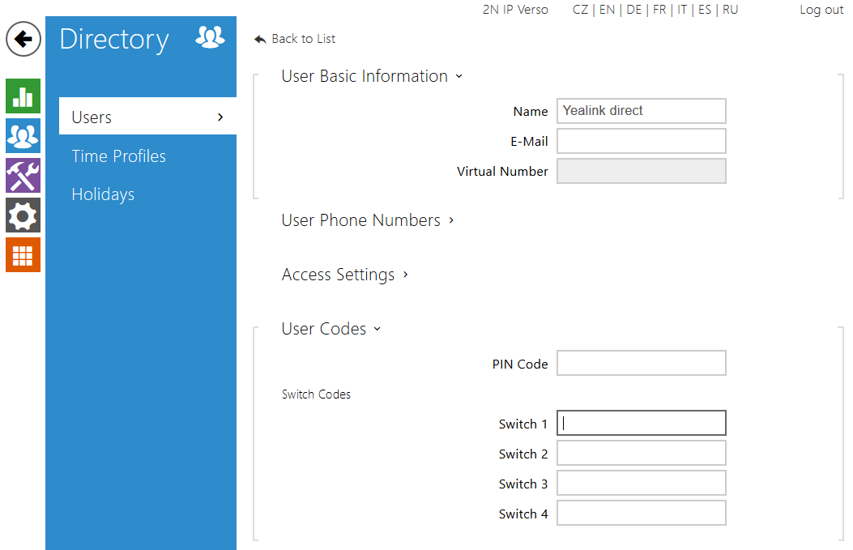Collapse the User Basic Information section
This screenshot has width=853, height=550.
click(x=371, y=76)
